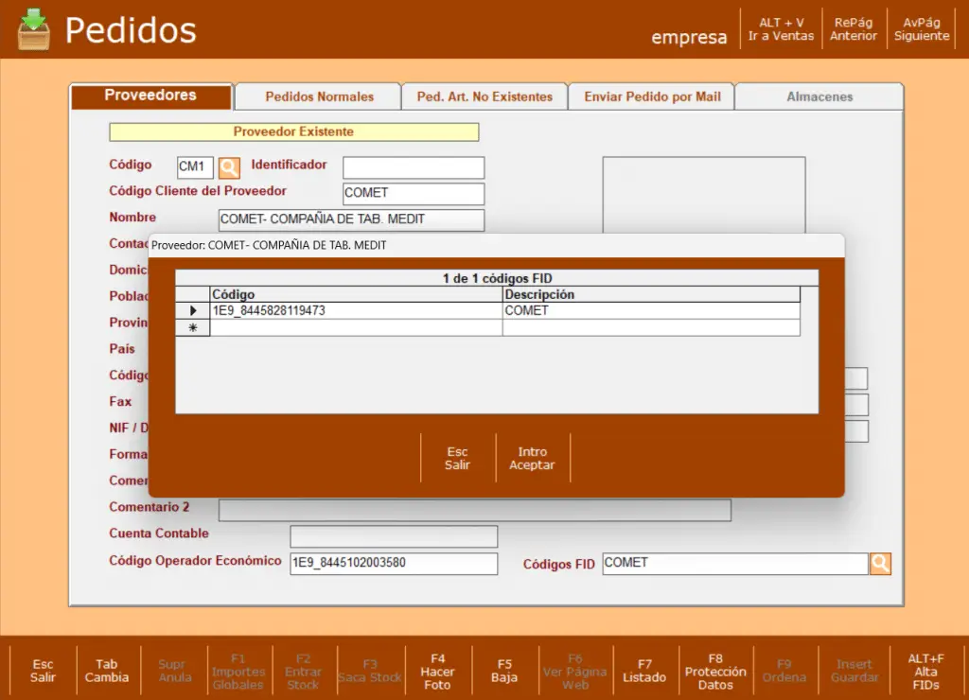The height and width of the screenshot is (700, 969).
Task: Click the Código column header in FID grid
Action: (x=356, y=295)
